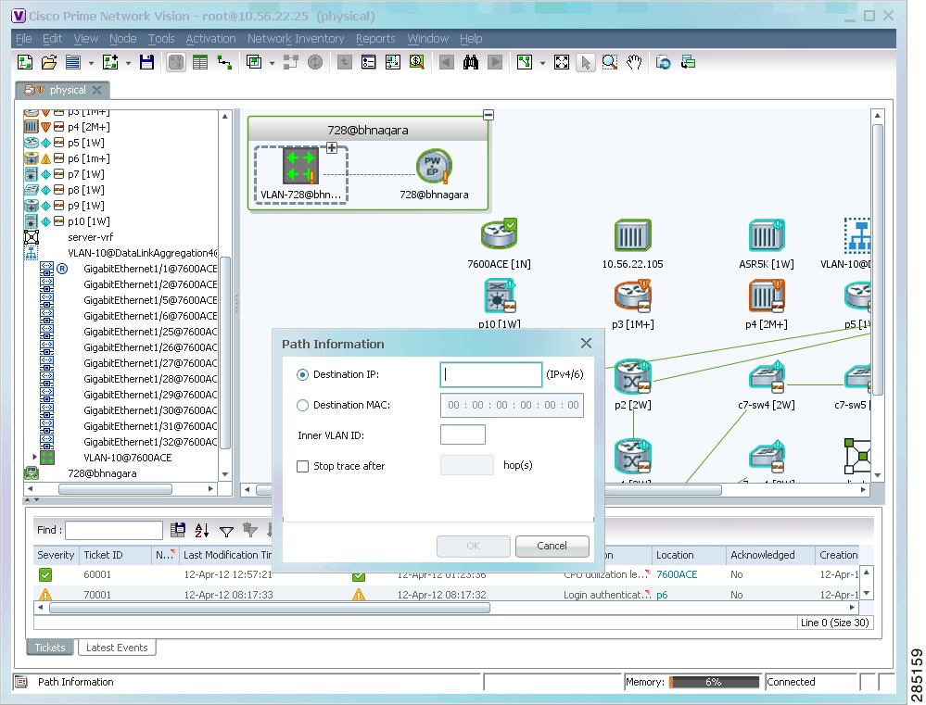Select the ASR5K device icon on map
Screen dimensions: 926x705
pyautogui.click(x=766, y=235)
